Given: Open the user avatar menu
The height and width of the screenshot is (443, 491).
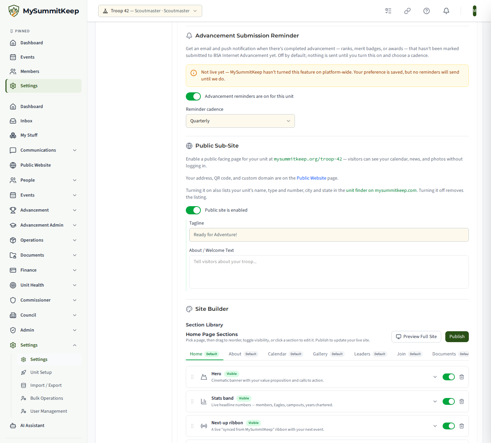Looking at the screenshot, I should tap(475, 11).
